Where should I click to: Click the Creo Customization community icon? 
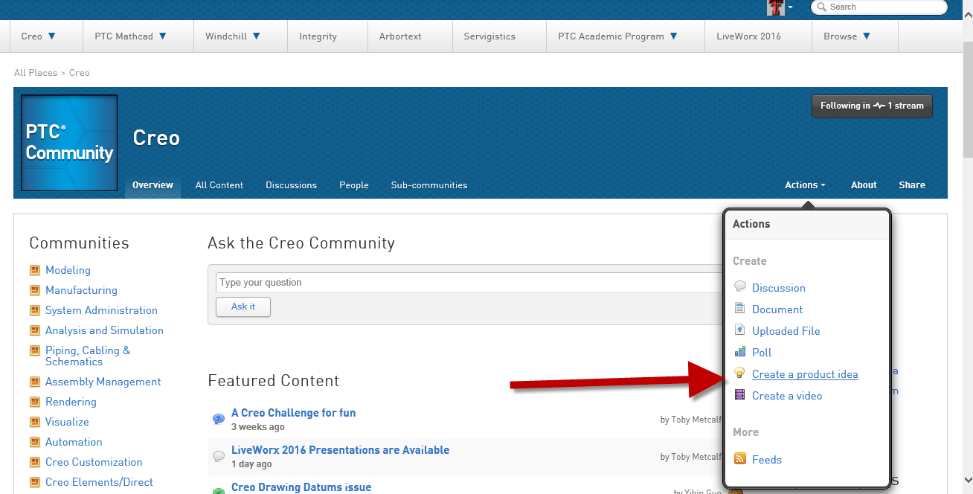(34, 462)
